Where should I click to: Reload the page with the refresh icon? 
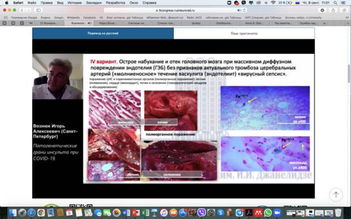pos(244,10)
